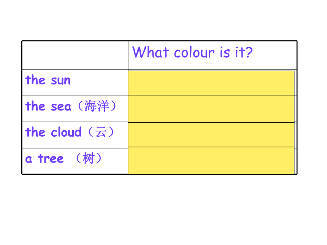
Task: Click the Chinese character 云
Action: point(101,132)
